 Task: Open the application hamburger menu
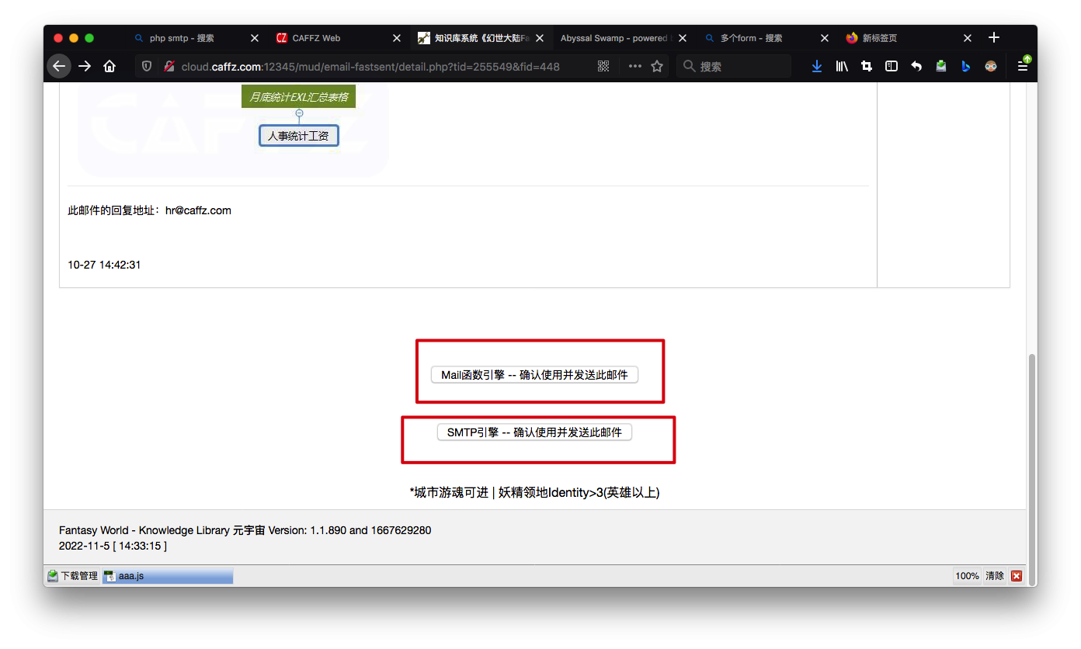1023,66
